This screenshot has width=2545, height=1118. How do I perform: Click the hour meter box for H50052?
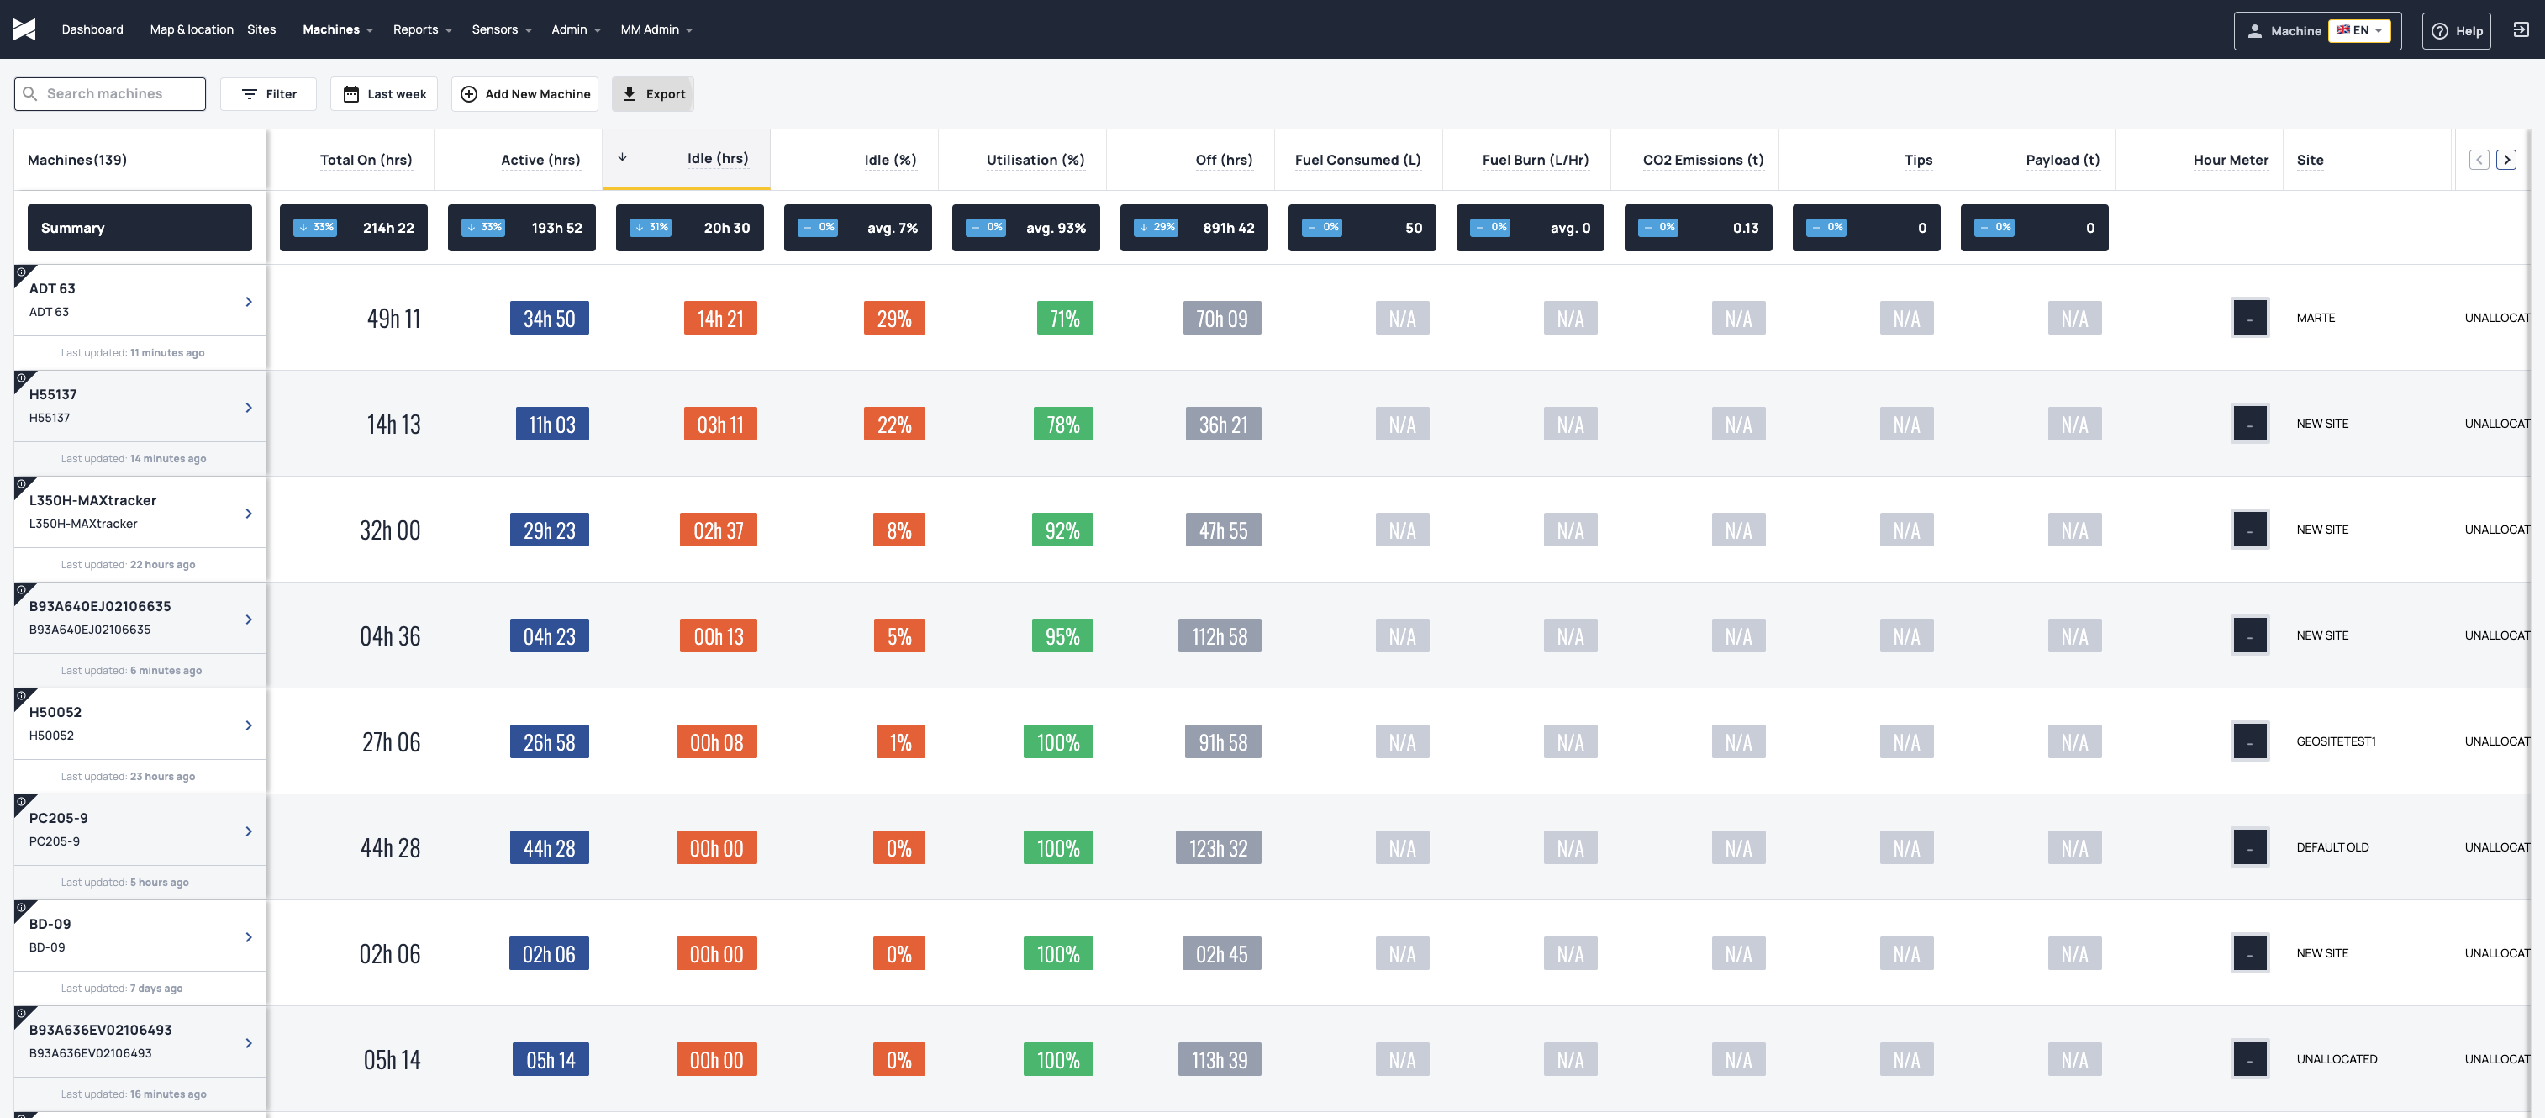click(x=2250, y=741)
